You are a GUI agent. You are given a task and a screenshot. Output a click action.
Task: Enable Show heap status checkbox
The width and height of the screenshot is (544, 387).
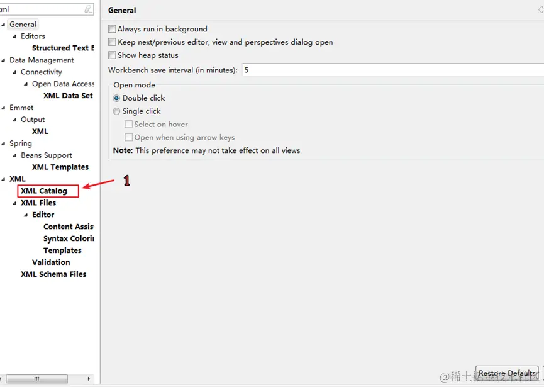pyautogui.click(x=112, y=55)
